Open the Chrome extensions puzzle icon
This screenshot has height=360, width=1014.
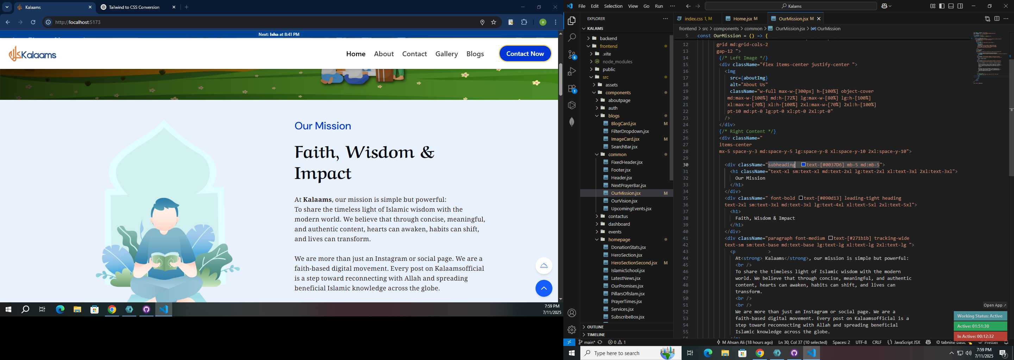tap(524, 22)
